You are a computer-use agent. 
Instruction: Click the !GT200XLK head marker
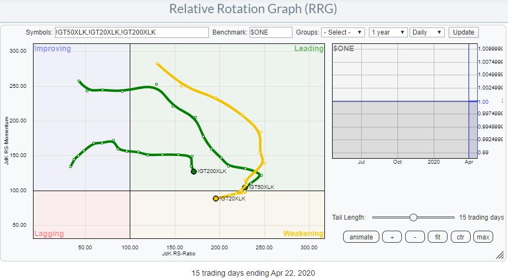(194, 171)
